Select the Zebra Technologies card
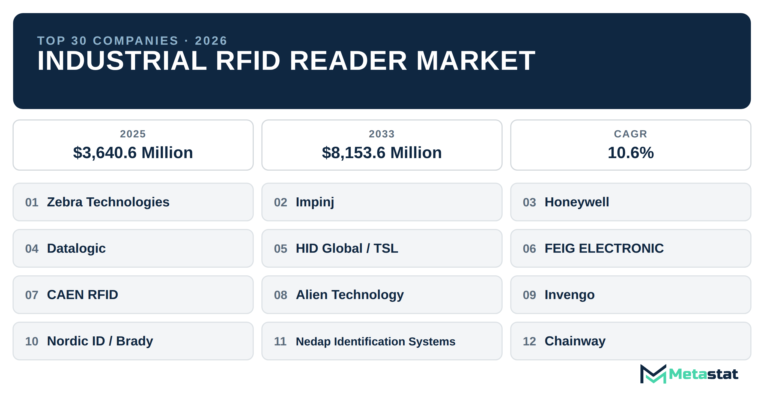This screenshot has height=398, width=764. (133, 202)
